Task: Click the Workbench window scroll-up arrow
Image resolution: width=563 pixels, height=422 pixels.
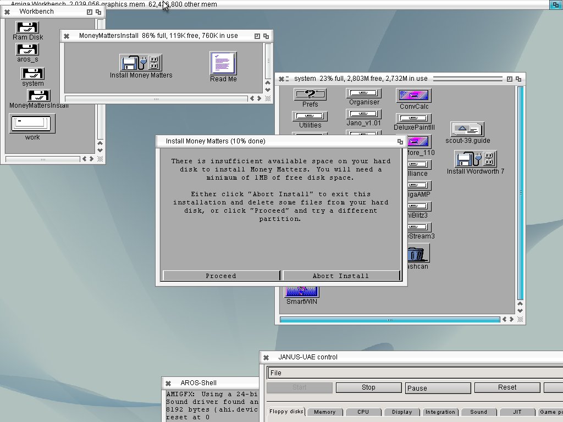Action: [x=100, y=143]
